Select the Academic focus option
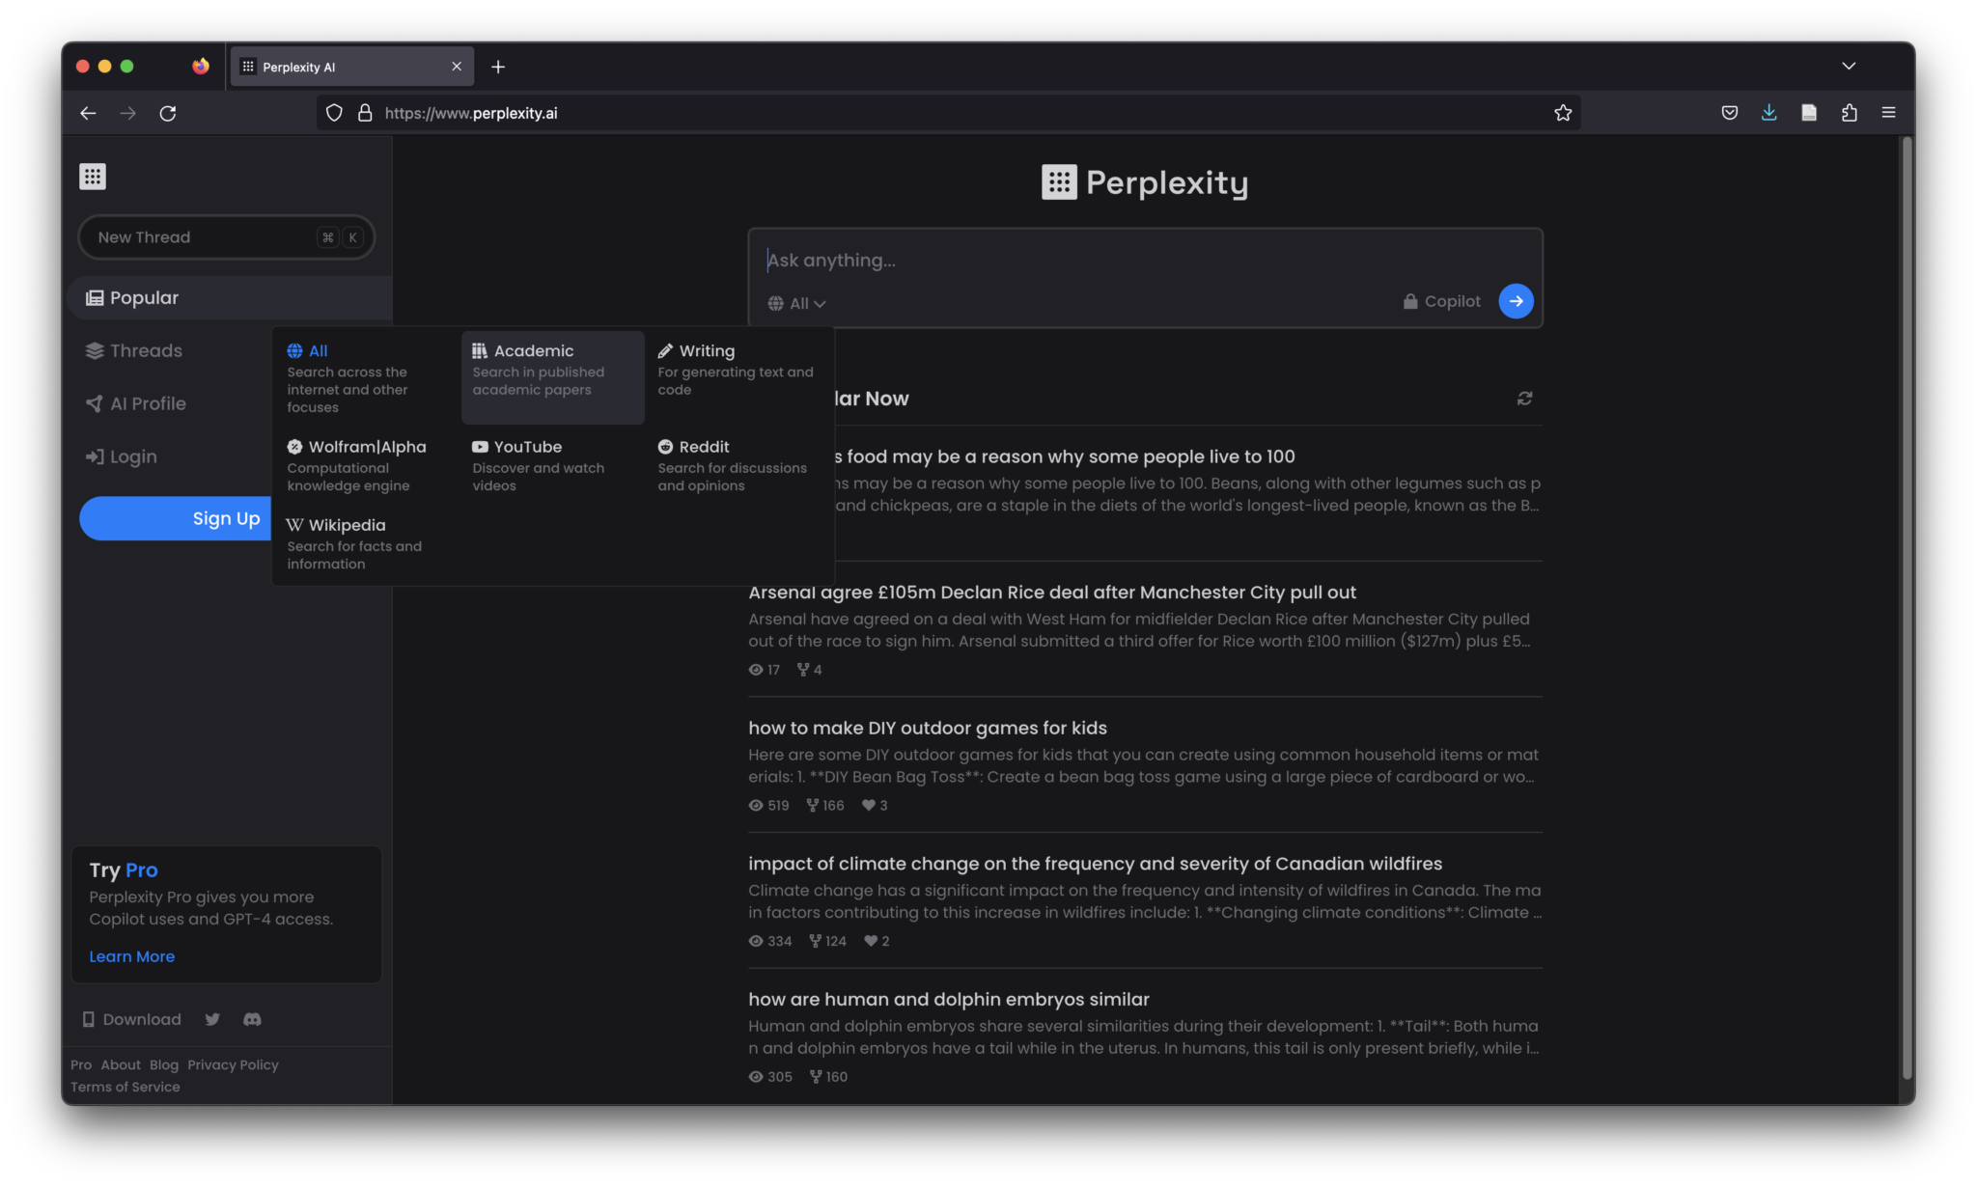This screenshot has width=1977, height=1187. tap(552, 378)
